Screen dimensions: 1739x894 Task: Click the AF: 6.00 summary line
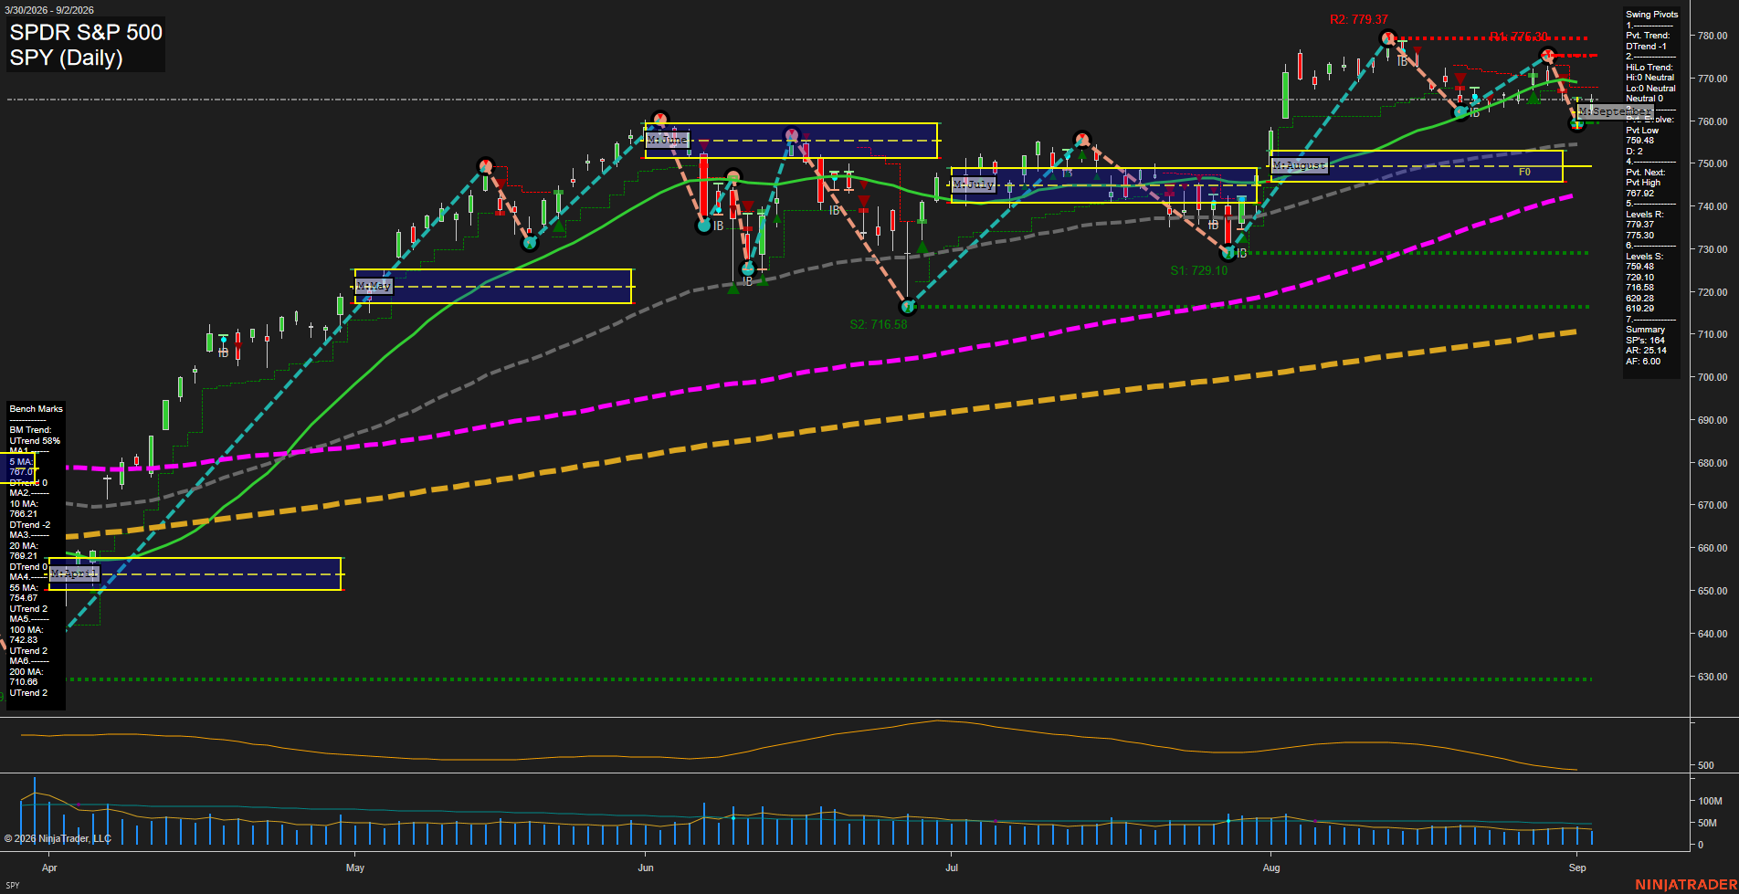point(1643,362)
